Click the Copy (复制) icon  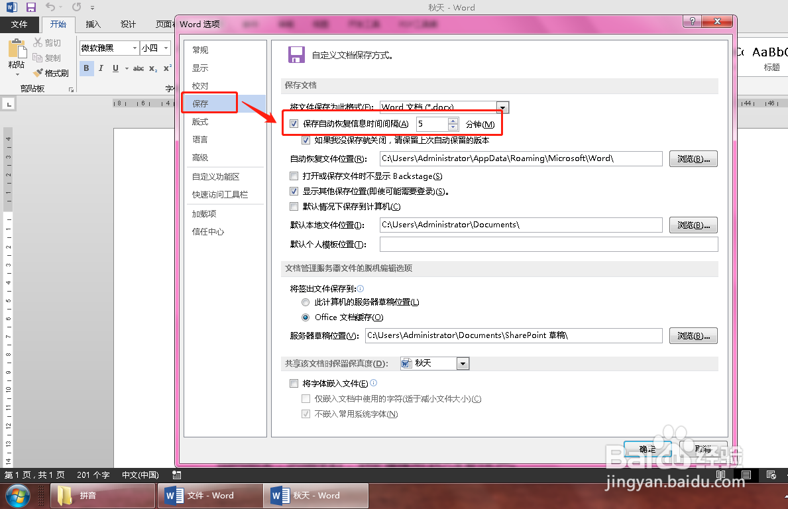pyautogui.click(x=38, y=58)
